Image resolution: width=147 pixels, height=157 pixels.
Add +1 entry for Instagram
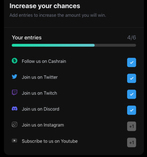pyautogui.click(x=131, y=127)
